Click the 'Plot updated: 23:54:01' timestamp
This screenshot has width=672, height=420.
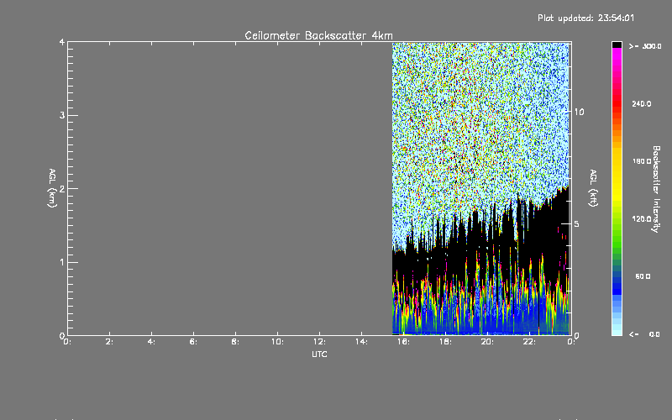pyautogui.click(x=585, y=18)
